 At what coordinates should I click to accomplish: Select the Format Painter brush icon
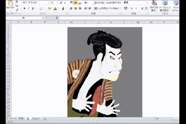[17, 10]
